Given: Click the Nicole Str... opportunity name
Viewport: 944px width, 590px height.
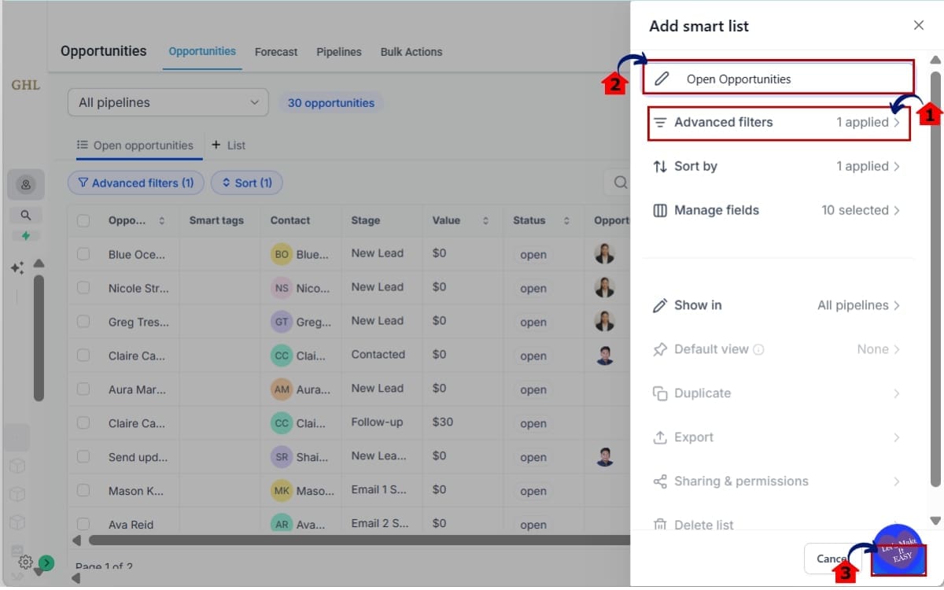Looking at the screenshot, I should 138,288.
